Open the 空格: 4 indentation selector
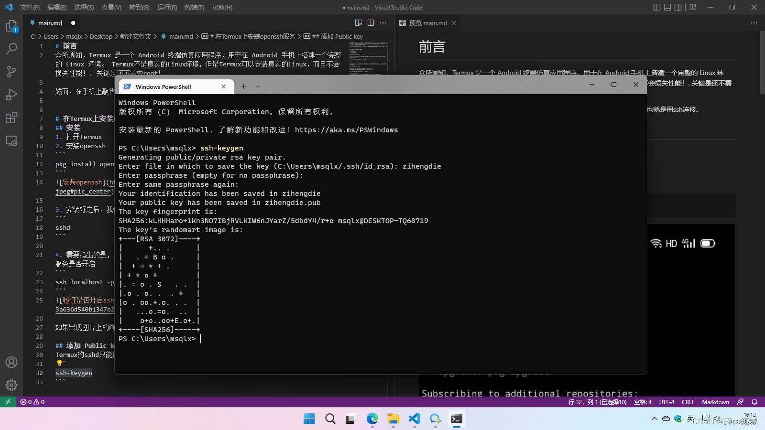The image size is (765, 430). pyautogui.click(x=643, y=402)
